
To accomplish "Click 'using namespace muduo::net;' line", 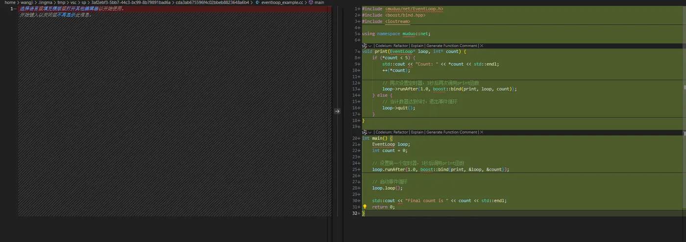I will (396, 34).
